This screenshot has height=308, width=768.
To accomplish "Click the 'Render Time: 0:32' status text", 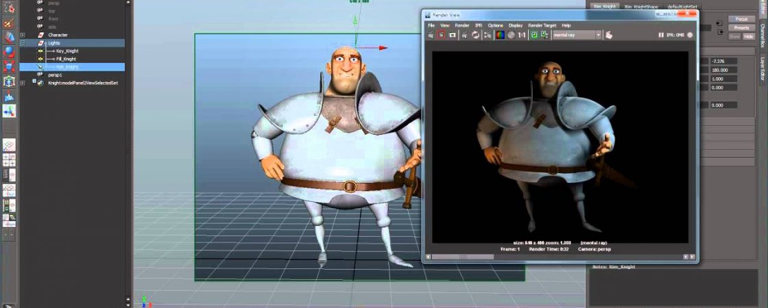I will 549,249.
